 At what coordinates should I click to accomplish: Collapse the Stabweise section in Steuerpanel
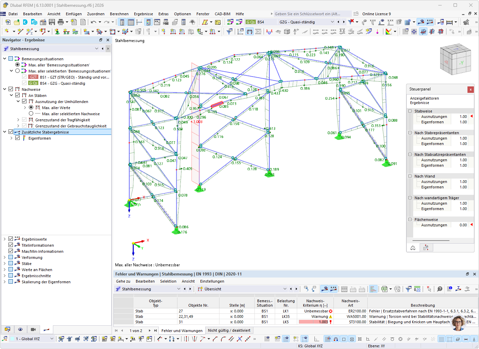(410, 111)
